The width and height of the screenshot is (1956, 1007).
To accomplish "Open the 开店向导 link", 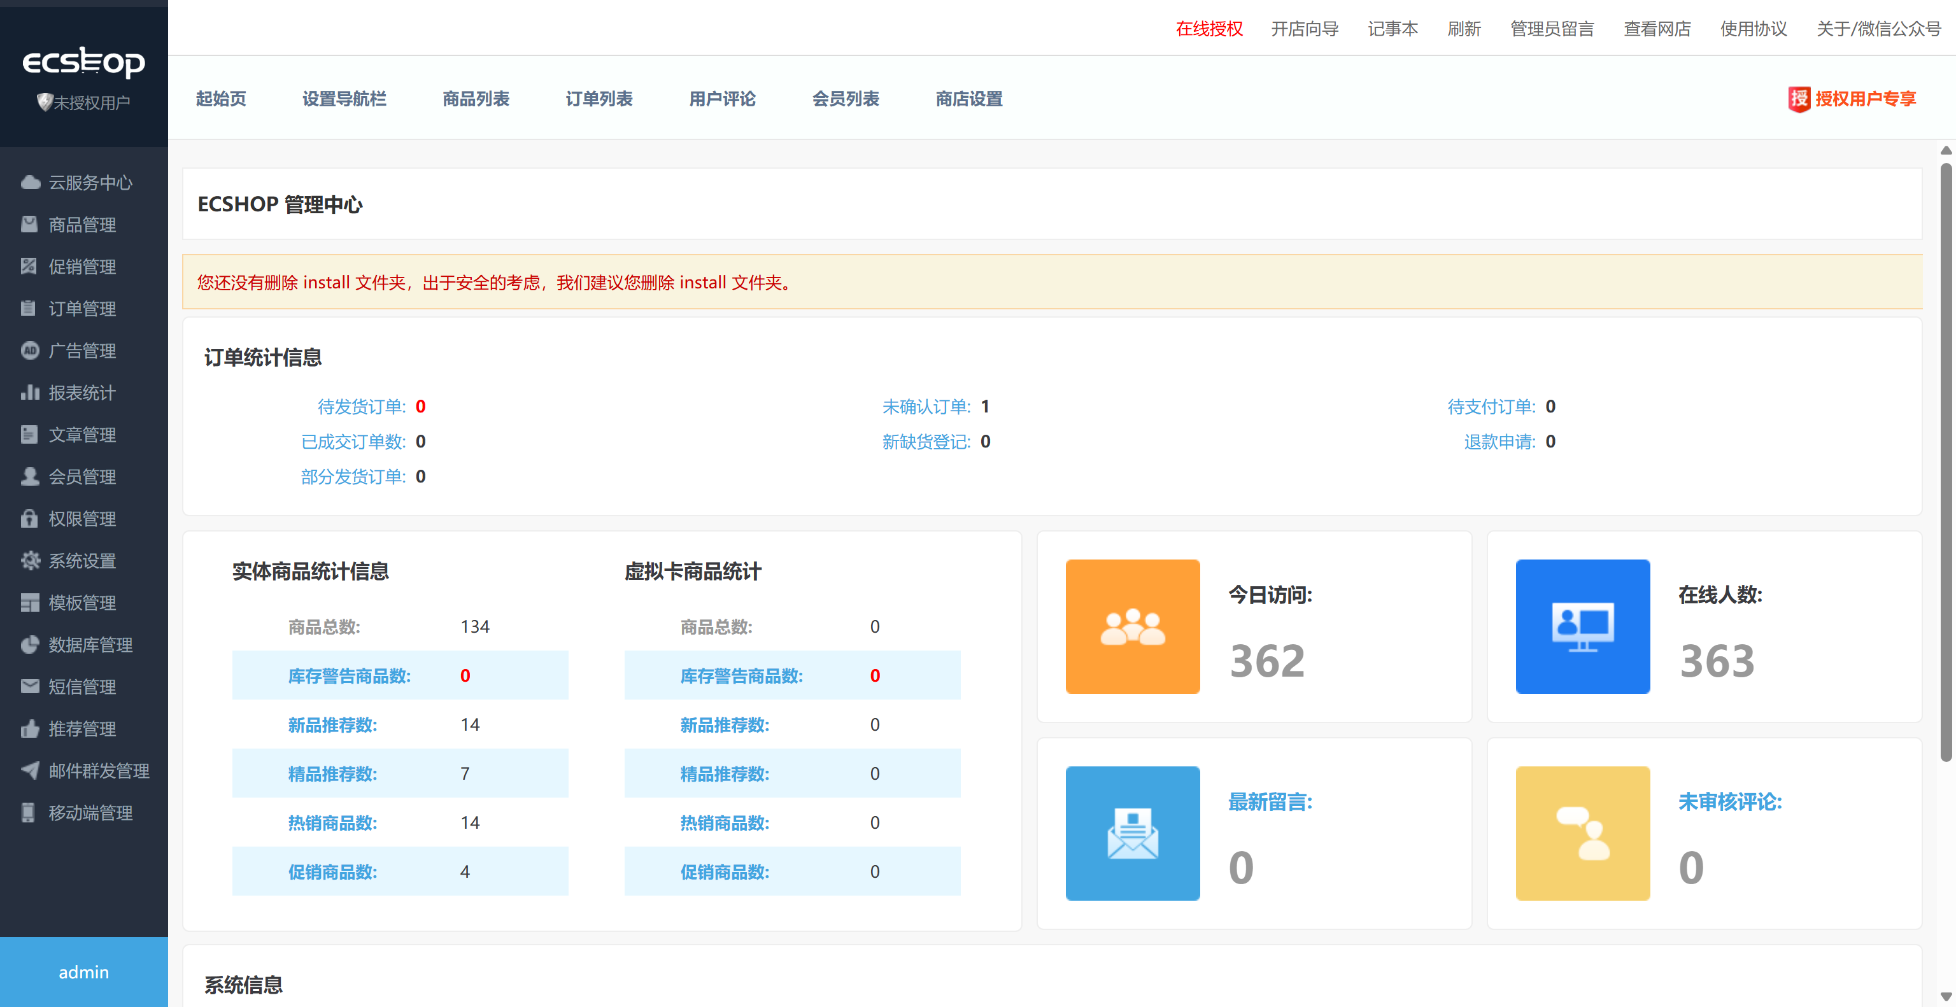I will coord(1305,29).
